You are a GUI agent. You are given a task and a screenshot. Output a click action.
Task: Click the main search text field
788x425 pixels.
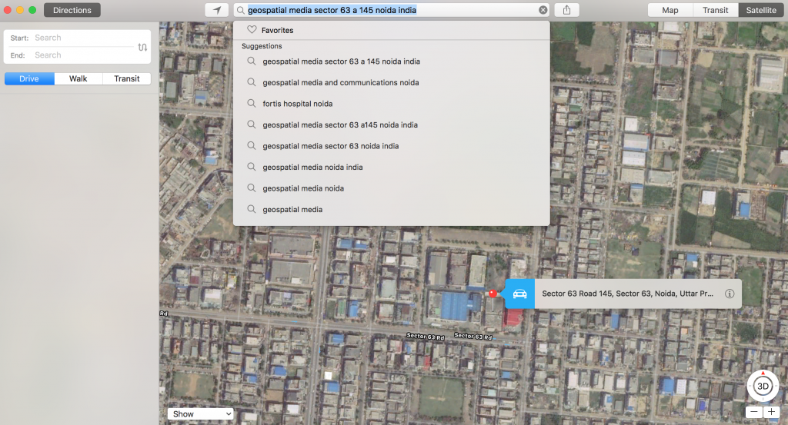[x=392, y=10]
